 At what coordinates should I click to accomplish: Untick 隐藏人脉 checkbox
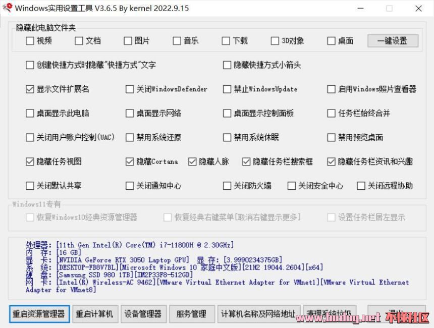pos(192,161)
